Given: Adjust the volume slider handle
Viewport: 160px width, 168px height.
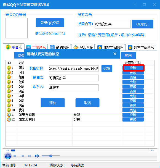Looking at the screenshot, I should 51,156.
